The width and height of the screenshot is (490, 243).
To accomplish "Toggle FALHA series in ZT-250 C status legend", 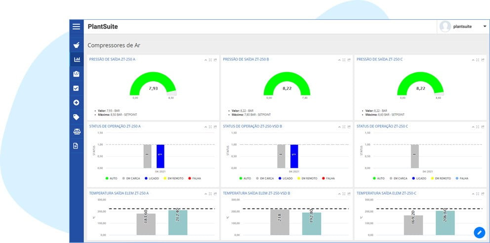I will (462, 178).
